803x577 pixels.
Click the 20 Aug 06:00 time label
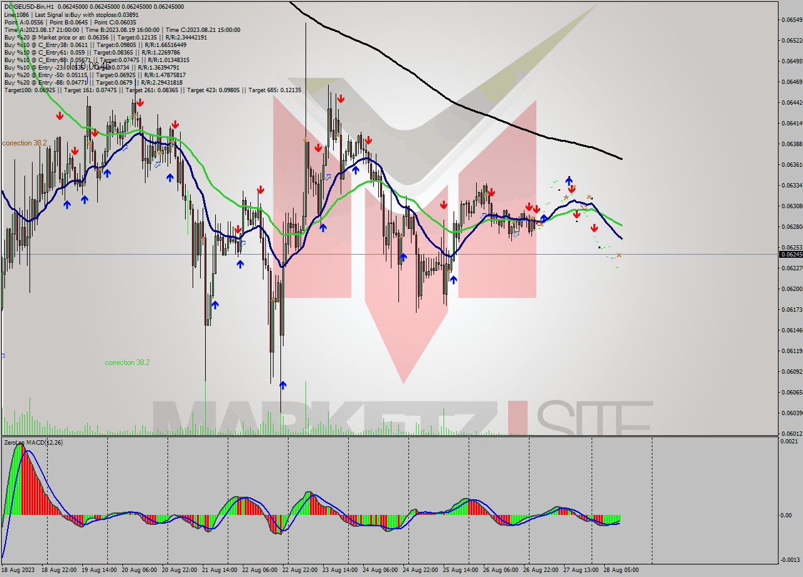139,570
